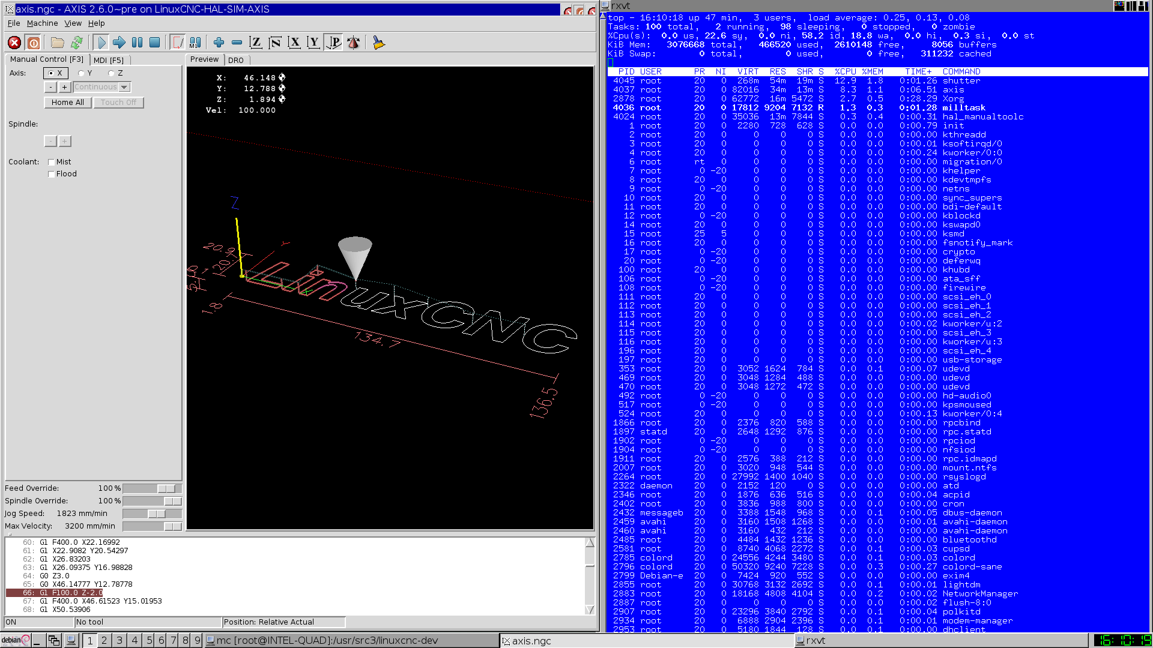Zoom out the preview
The image size is (1153, 648).
[237, 43]
